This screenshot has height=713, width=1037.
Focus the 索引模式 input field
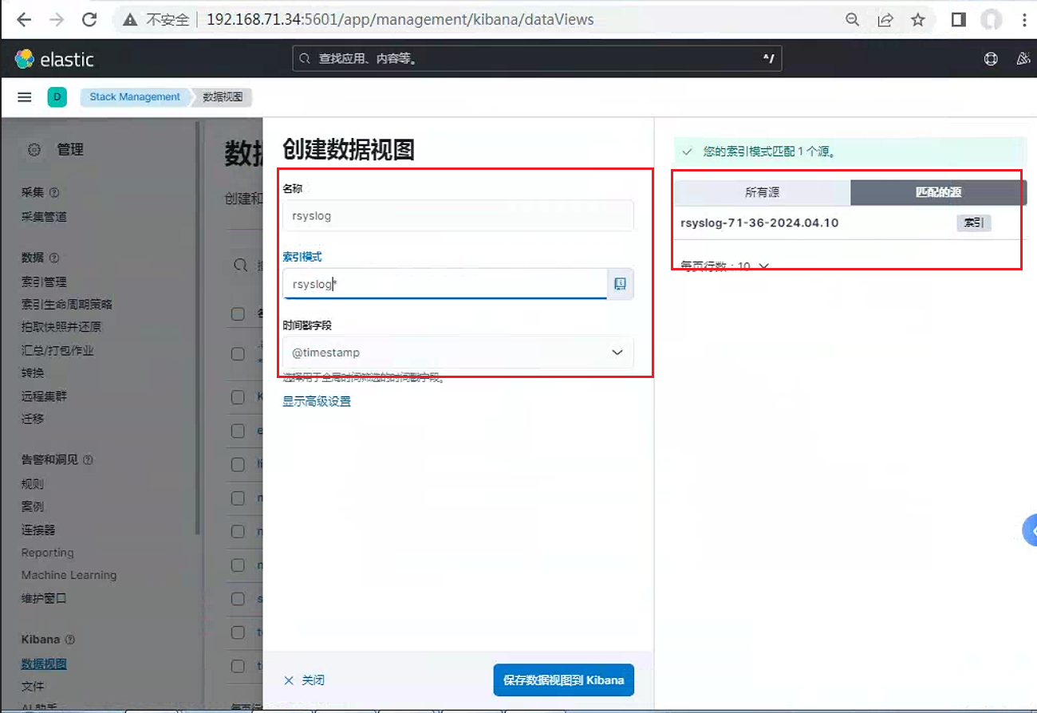click(445, 284)
